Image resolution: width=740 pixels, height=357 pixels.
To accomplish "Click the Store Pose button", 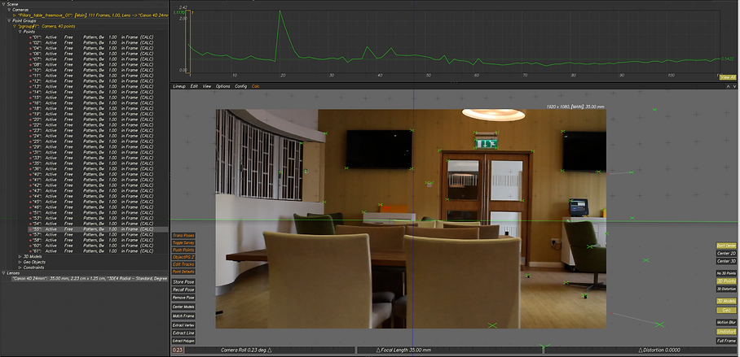I will [x=183, y=281].
